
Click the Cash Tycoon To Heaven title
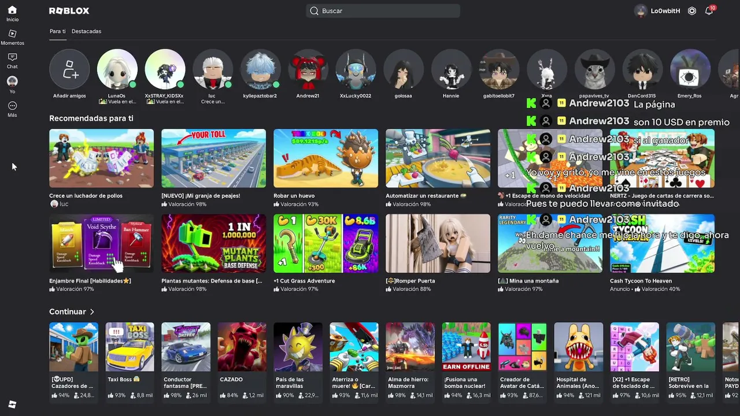tap(641, 281)
